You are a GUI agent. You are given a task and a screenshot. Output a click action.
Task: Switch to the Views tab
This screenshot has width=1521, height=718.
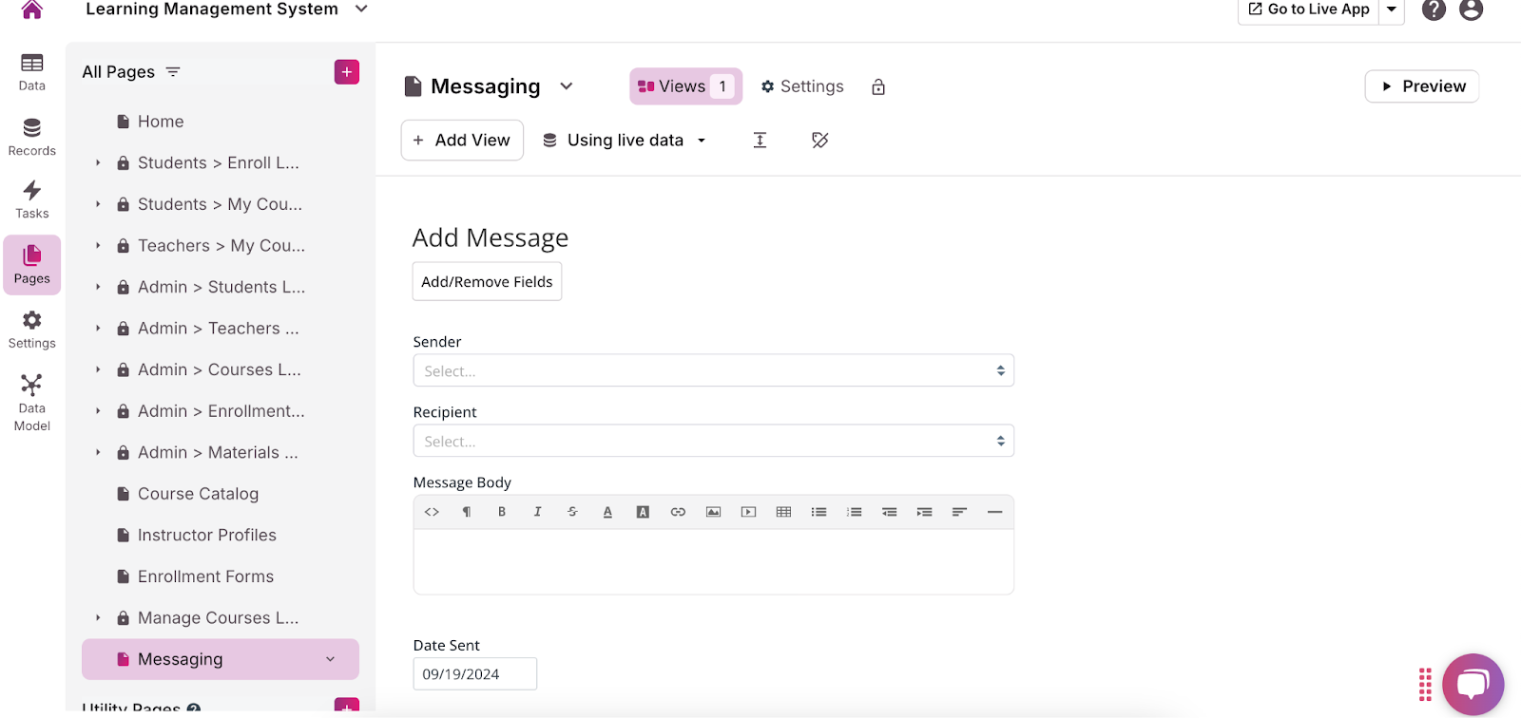click(684, 86)
